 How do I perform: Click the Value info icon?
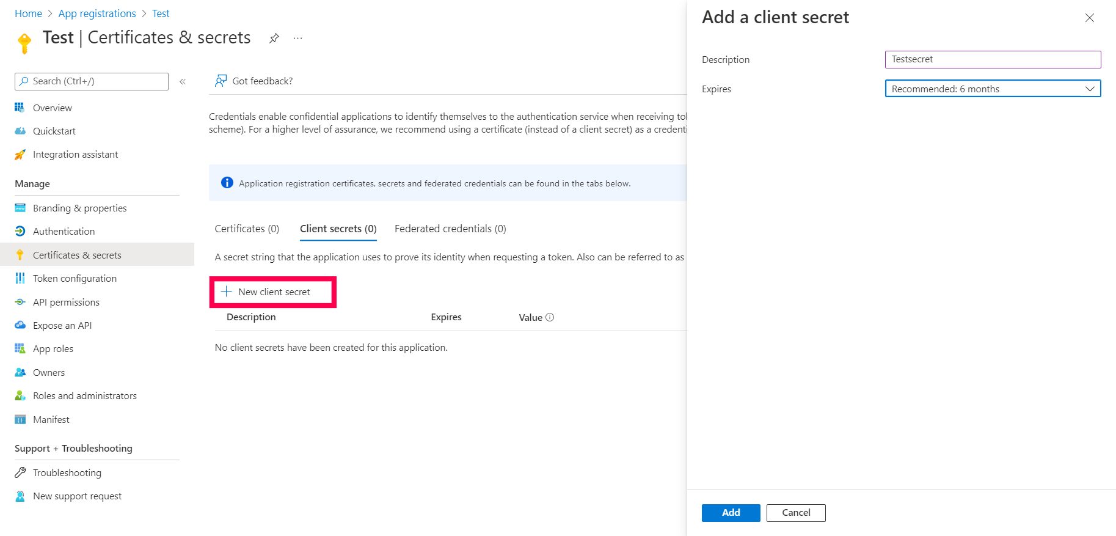tap(550, 317)
